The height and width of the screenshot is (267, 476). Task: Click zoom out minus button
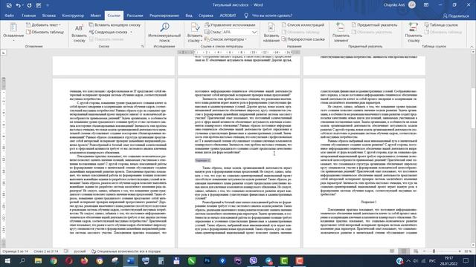pos(425,251)
